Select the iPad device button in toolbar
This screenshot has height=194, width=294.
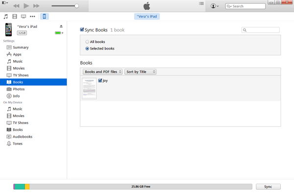click(x=45, y=17)
